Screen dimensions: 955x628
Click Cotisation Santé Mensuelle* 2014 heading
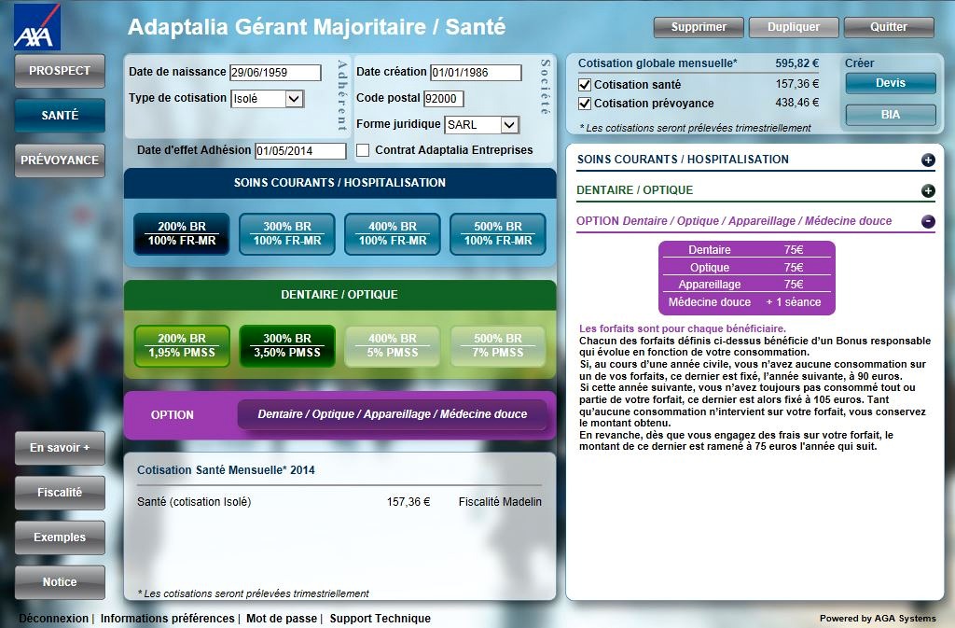[x=226, y=470]
